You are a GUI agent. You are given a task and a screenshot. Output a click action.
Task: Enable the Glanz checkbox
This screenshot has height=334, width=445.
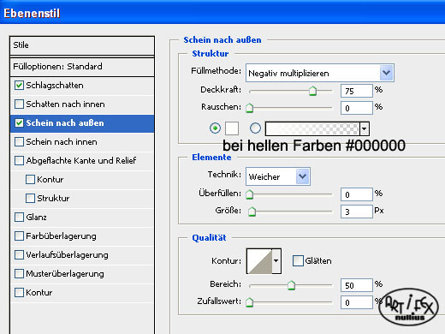click(x=19, y=218)
